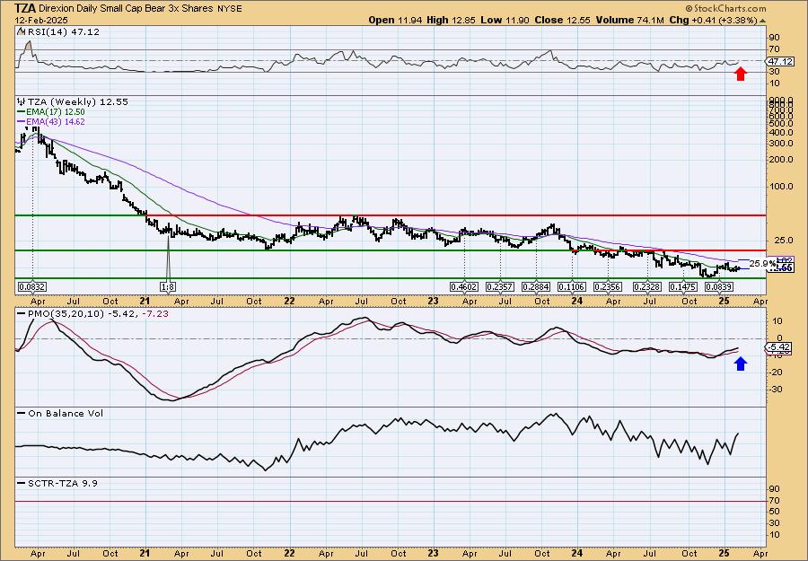Image resolution: width=808 pixels, height=561 pixels.
Task: Click the 1:8 split annotation box
Action: 167,286
